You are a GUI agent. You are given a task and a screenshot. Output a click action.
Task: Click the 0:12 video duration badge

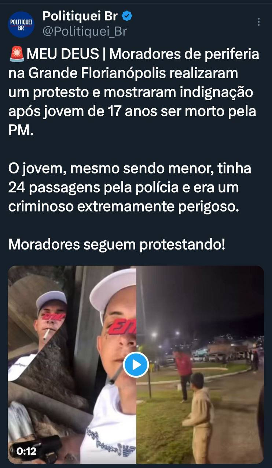(x=26, y=451)
